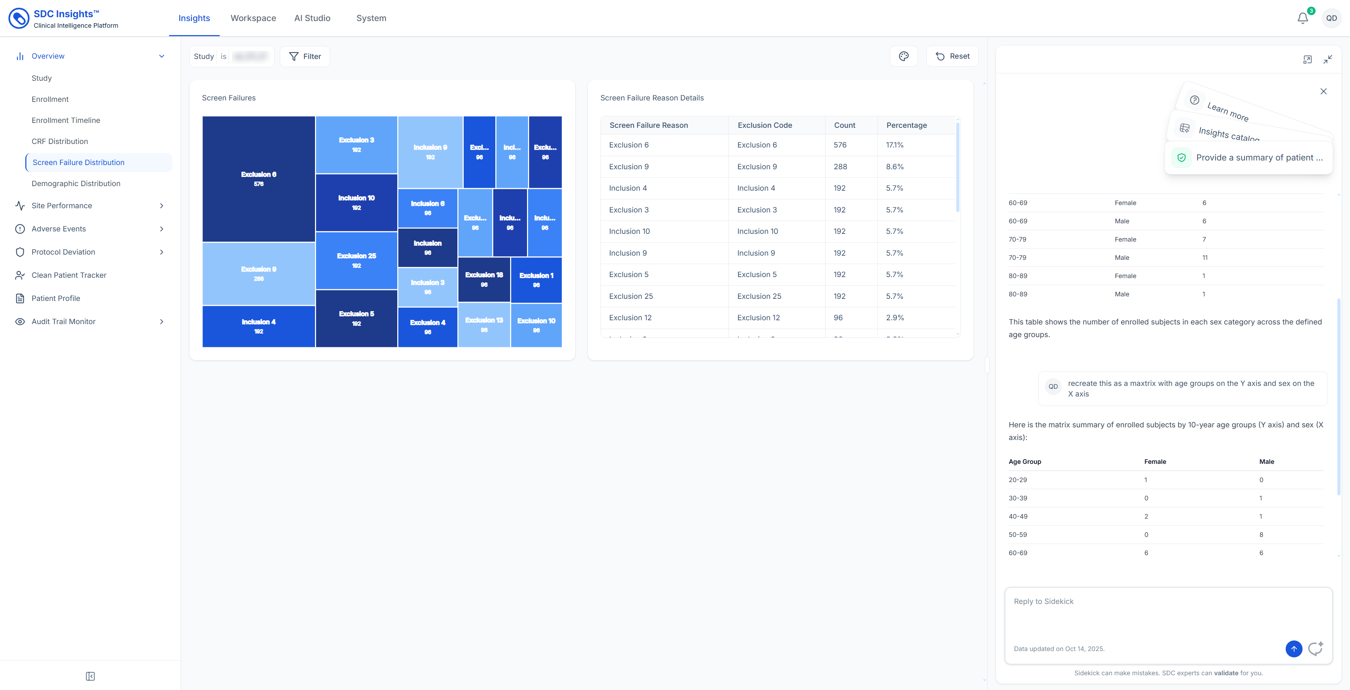Select the Inclusion 4 treemap block
The image size is (1350, 690).
(x=259, y=326)
